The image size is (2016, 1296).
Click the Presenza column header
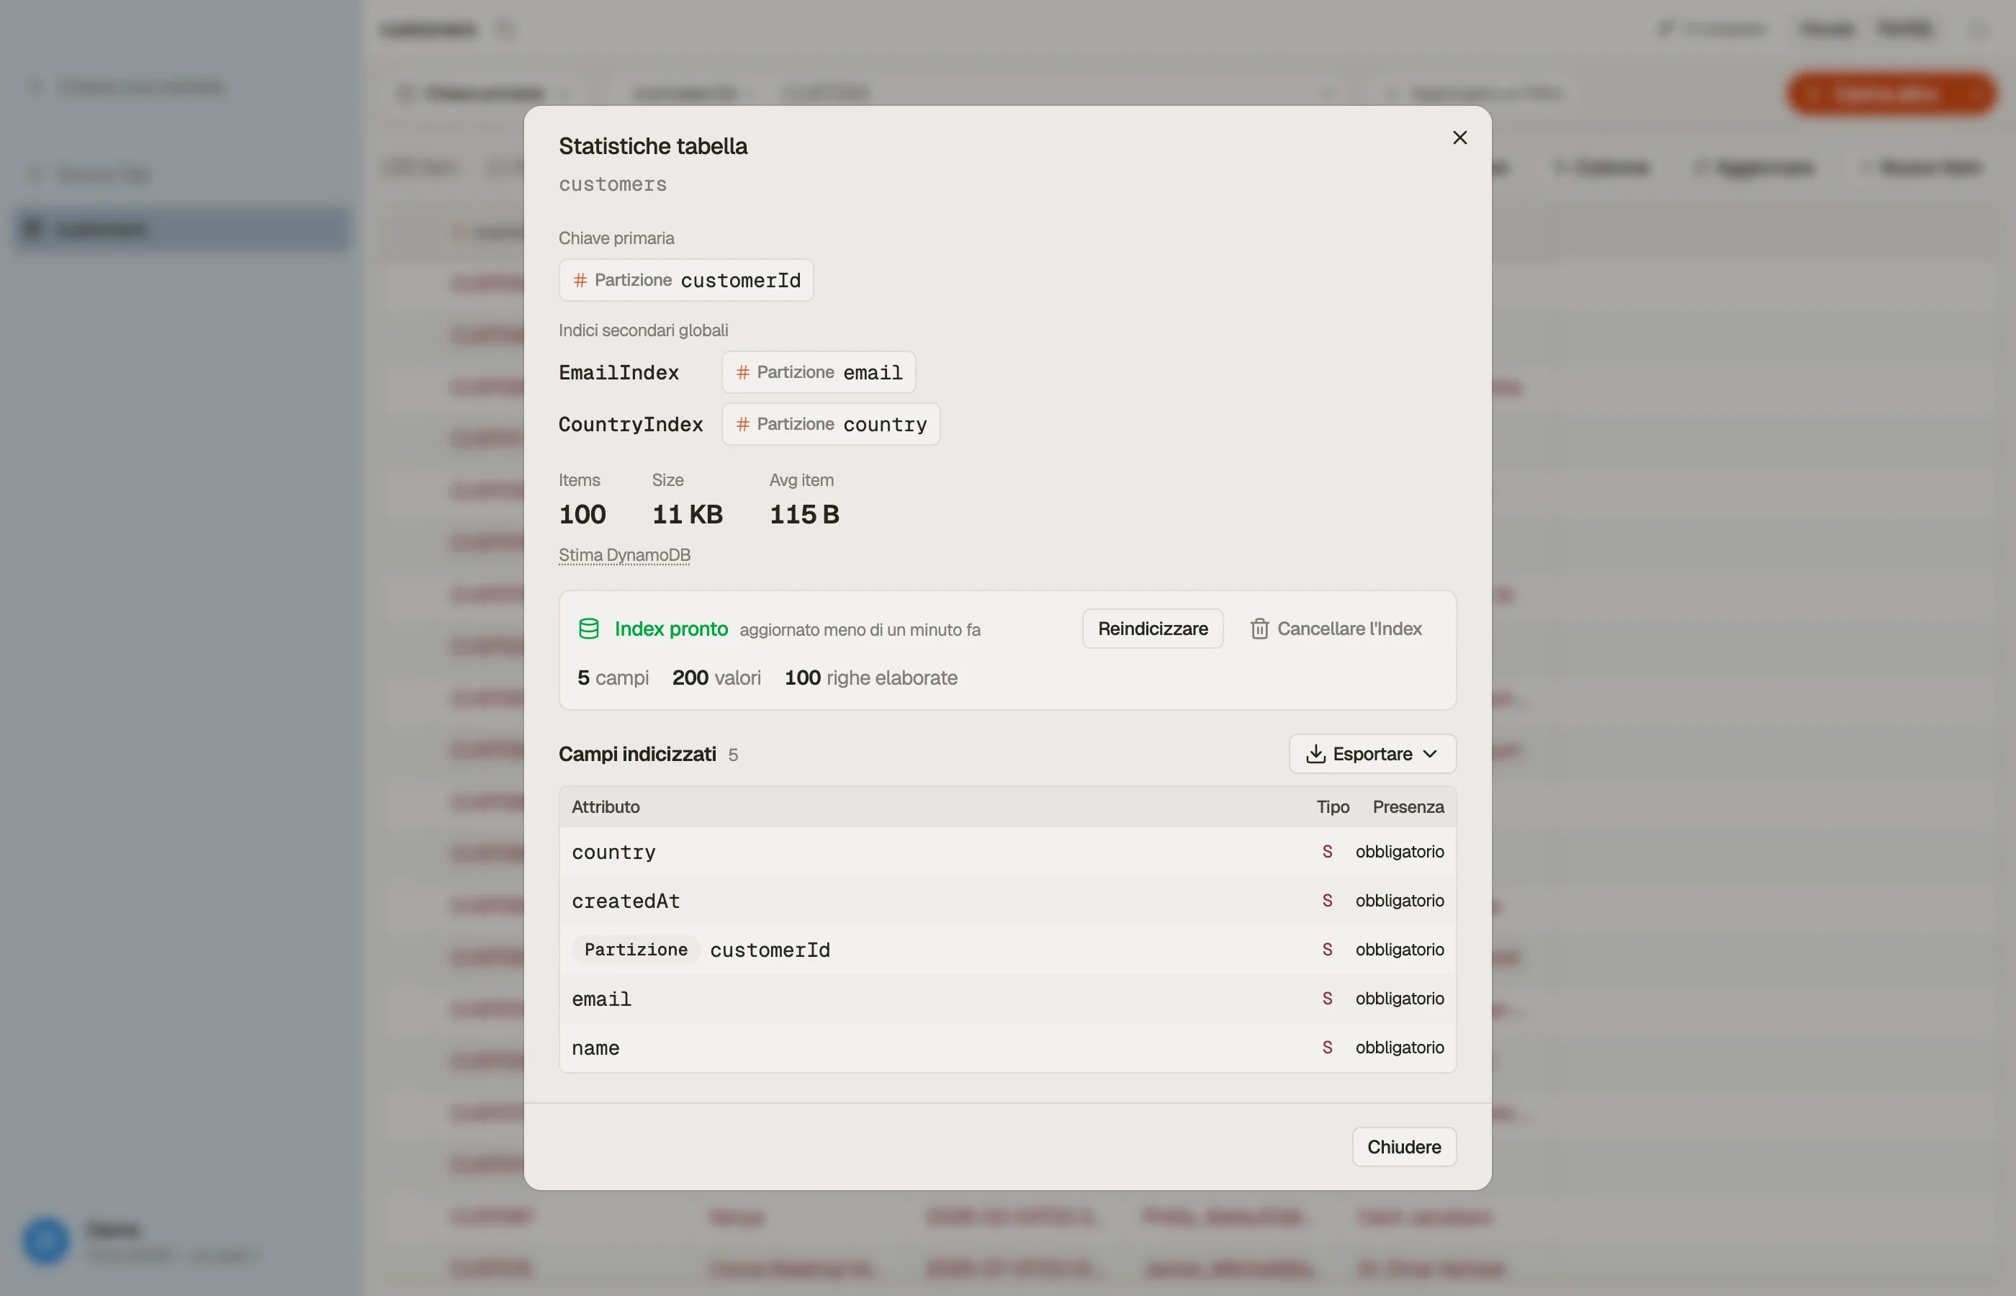[1408, 806]
